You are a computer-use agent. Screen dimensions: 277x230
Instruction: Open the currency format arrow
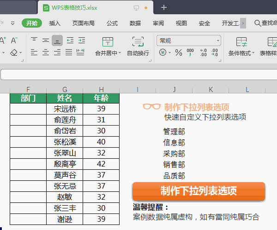(169, 52)
